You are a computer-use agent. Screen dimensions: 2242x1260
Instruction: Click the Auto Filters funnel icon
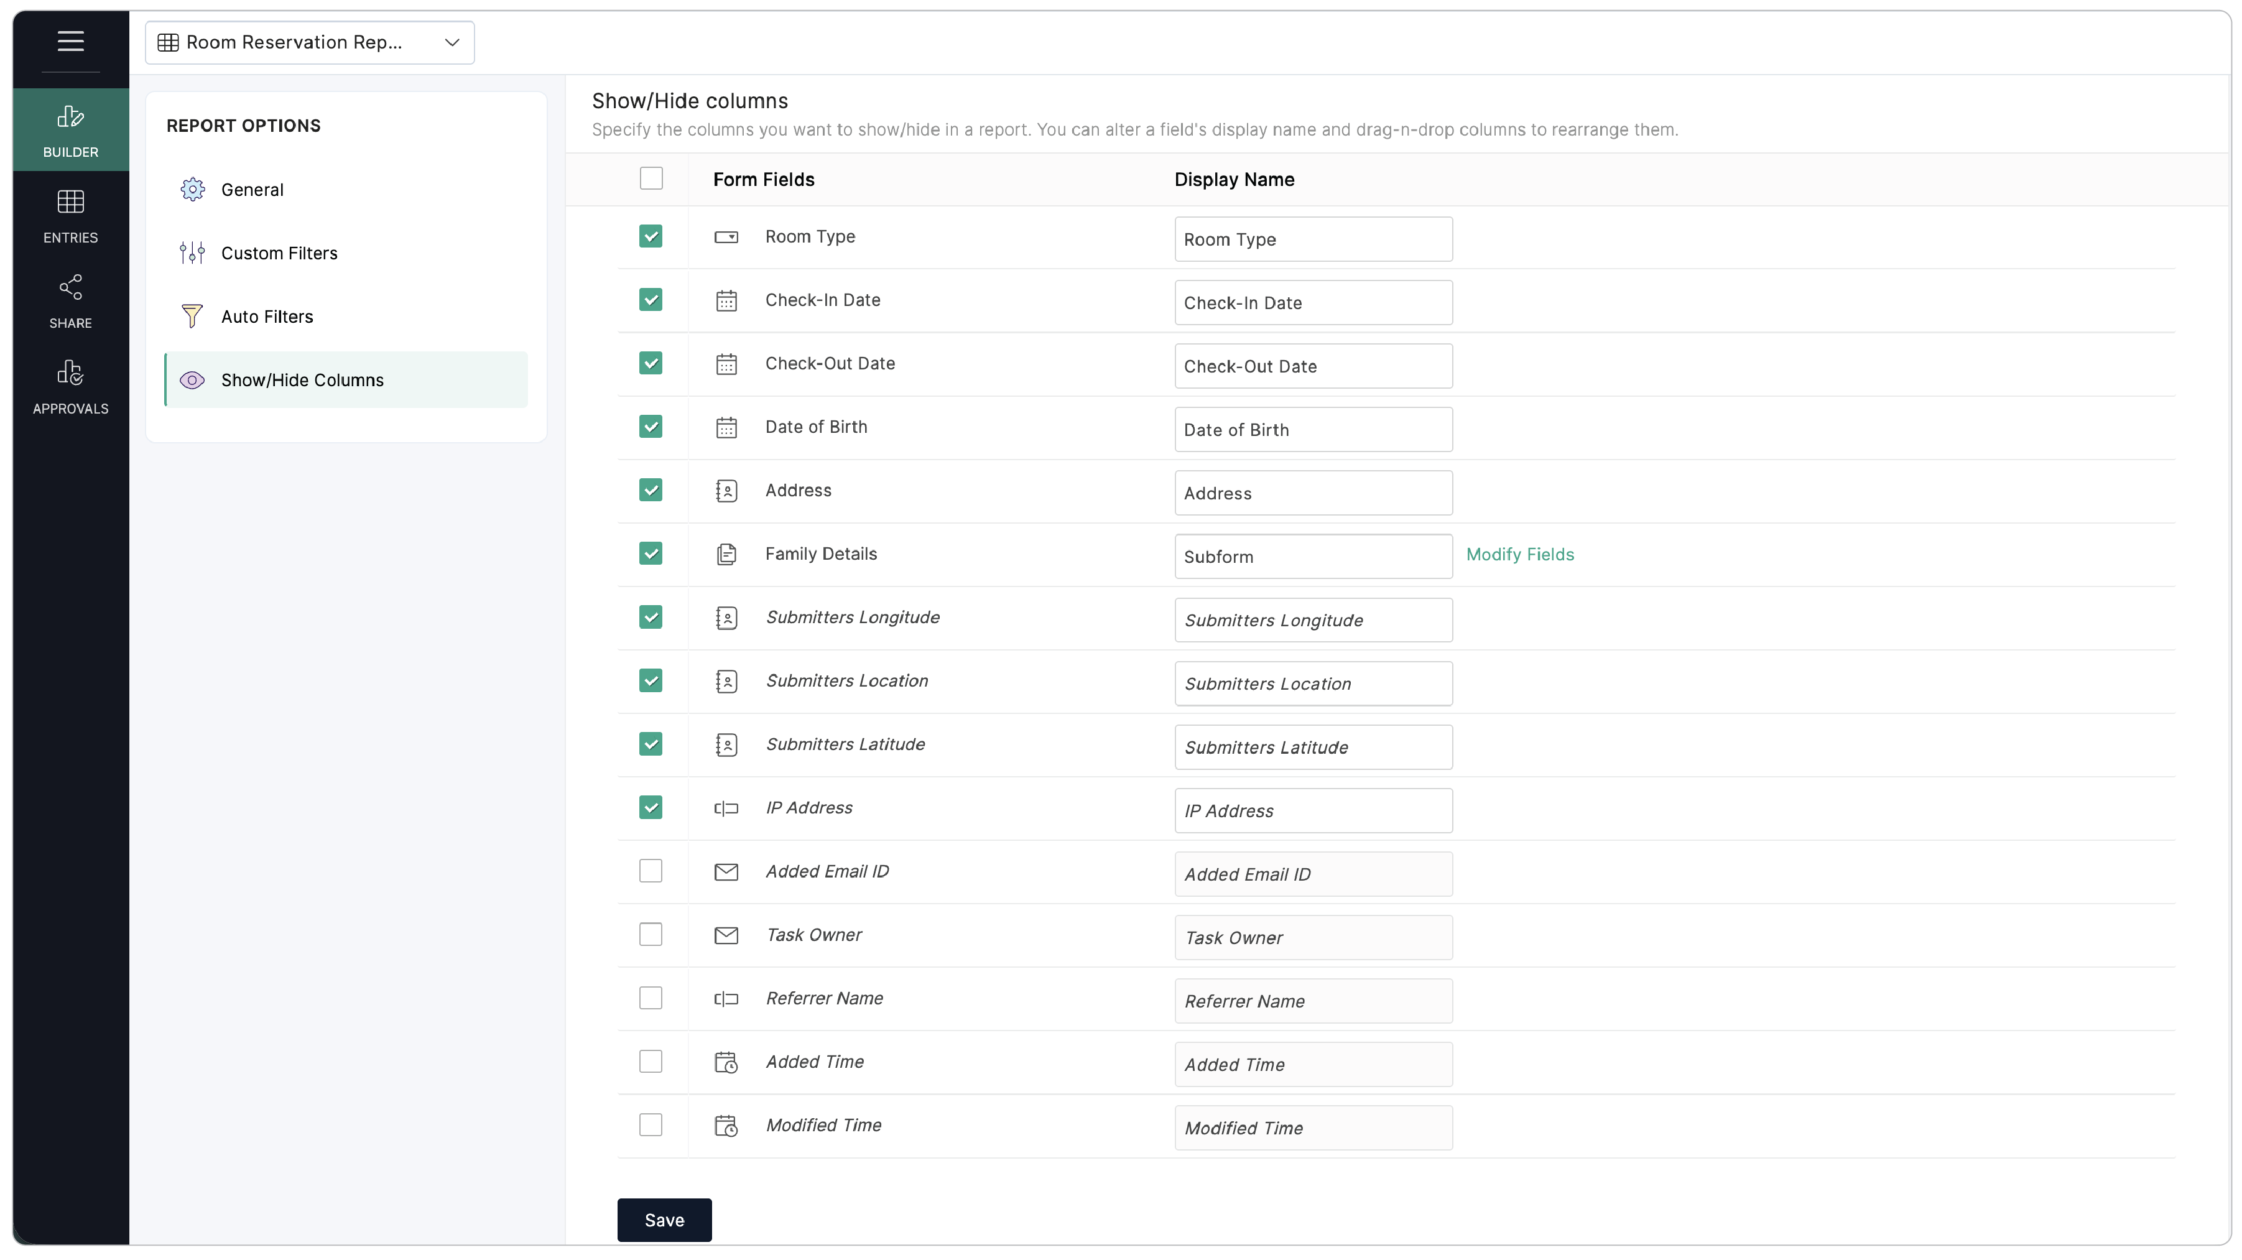pyautogui.click(x=192, y=317)
